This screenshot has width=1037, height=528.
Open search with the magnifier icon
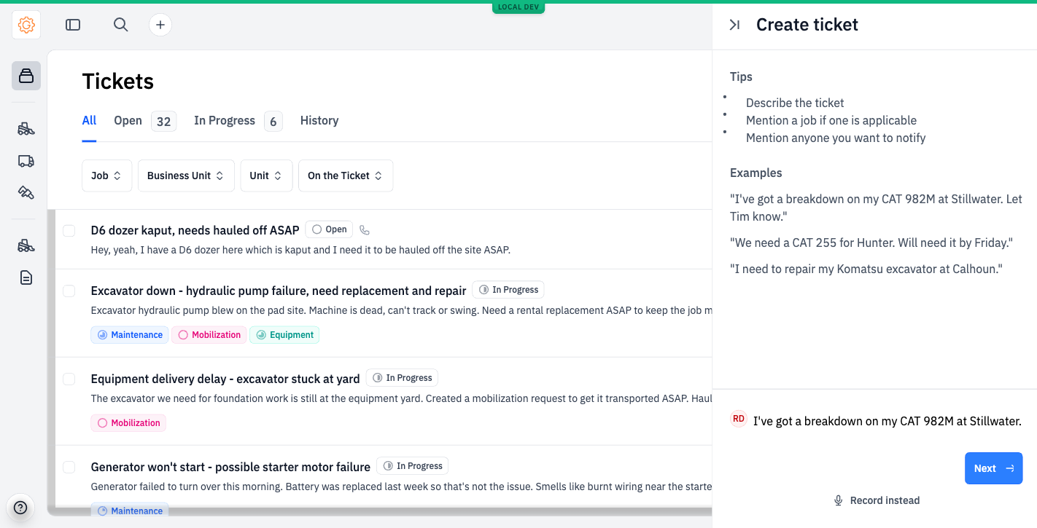pyautogui.click(x=121, y=25)
